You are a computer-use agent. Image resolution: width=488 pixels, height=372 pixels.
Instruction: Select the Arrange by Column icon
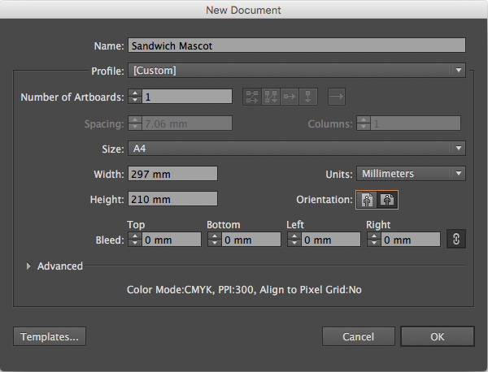(309, 97)
